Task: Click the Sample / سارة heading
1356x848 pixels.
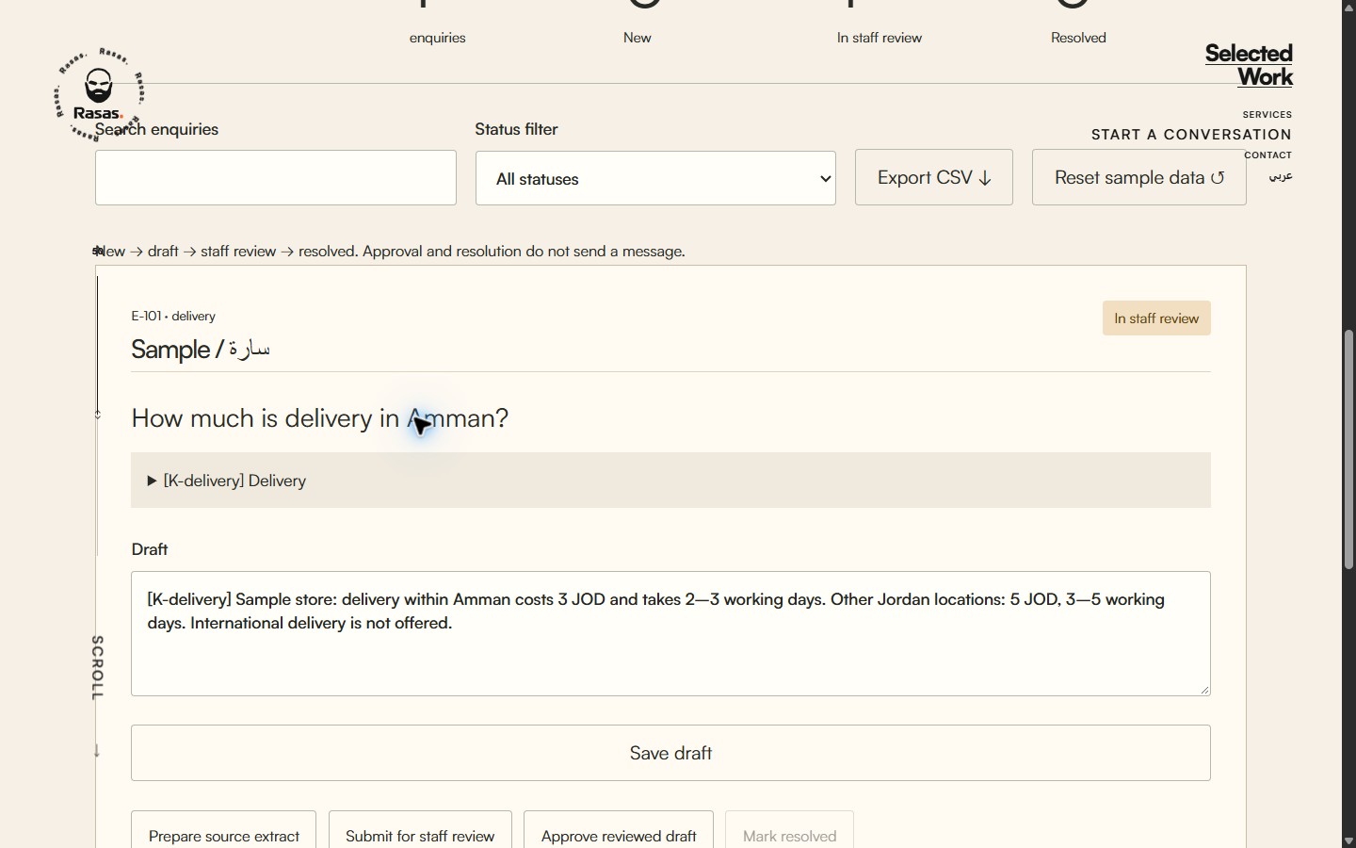Action: [201, 350]
